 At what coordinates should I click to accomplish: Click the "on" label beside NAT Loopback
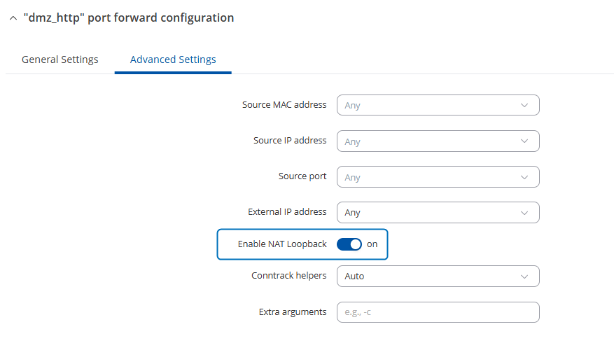coord(372,244)
